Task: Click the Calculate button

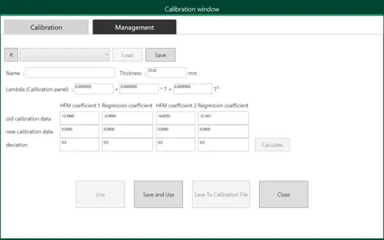Action: pyautogui.click(x=272, y=145)
